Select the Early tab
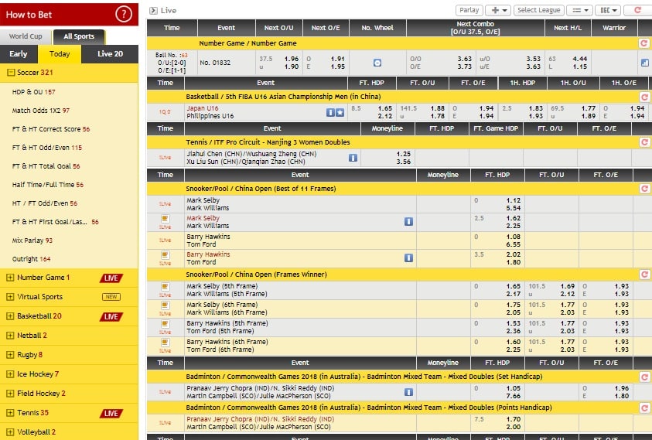The width and height of the screenshot is (652, 440). point(18,54)
